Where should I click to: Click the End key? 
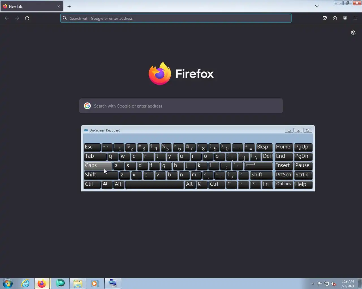[x=284, y=156]
